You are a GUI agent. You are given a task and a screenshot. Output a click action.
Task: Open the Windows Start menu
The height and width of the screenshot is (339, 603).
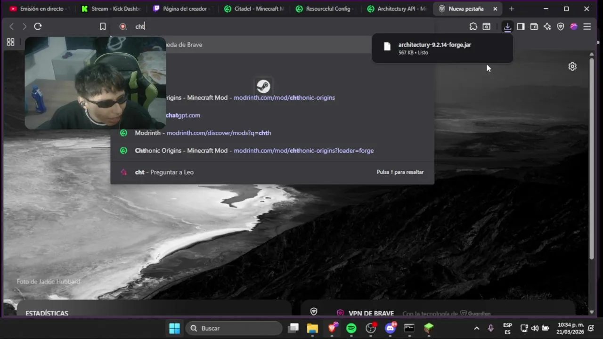174,328
